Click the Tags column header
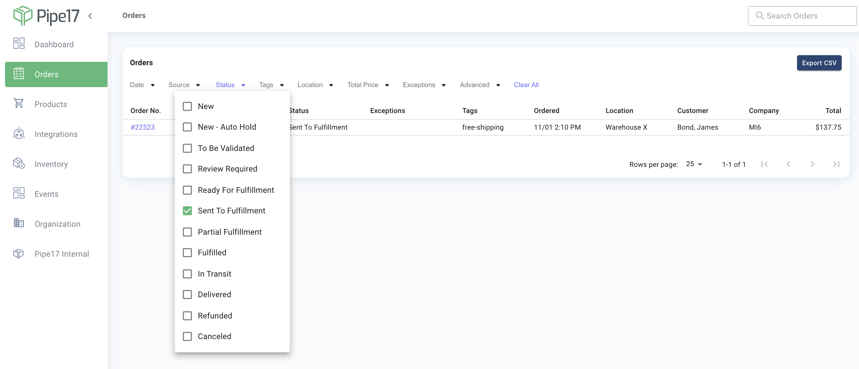The height and width of the screenshot is (369, 859). click(470, 111)
